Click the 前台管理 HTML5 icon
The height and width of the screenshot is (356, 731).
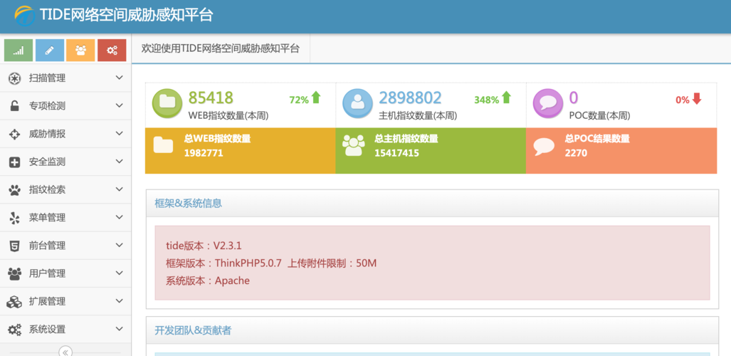pos(15,246)
